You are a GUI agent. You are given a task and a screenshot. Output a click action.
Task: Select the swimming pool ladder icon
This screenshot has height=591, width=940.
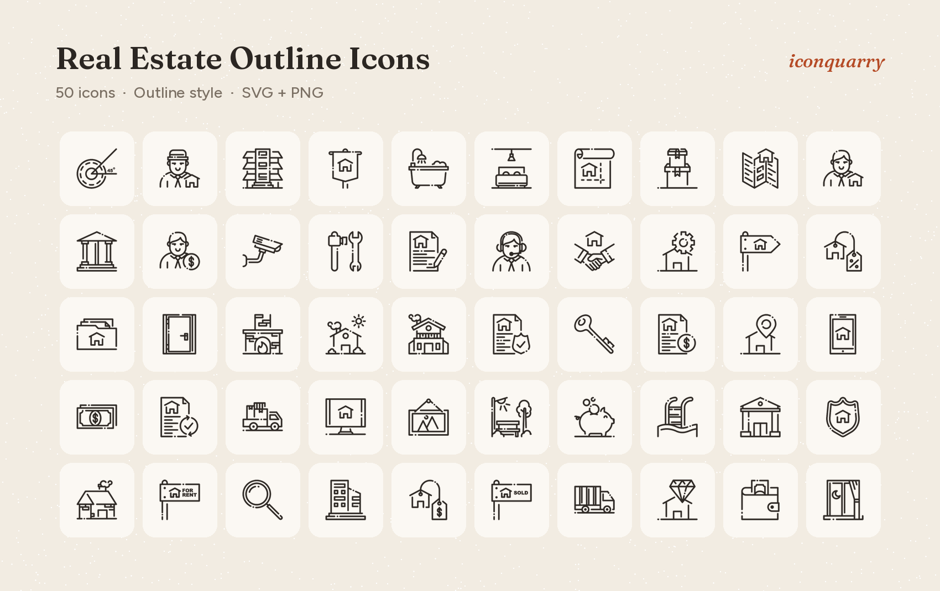(x=677, y=417)
